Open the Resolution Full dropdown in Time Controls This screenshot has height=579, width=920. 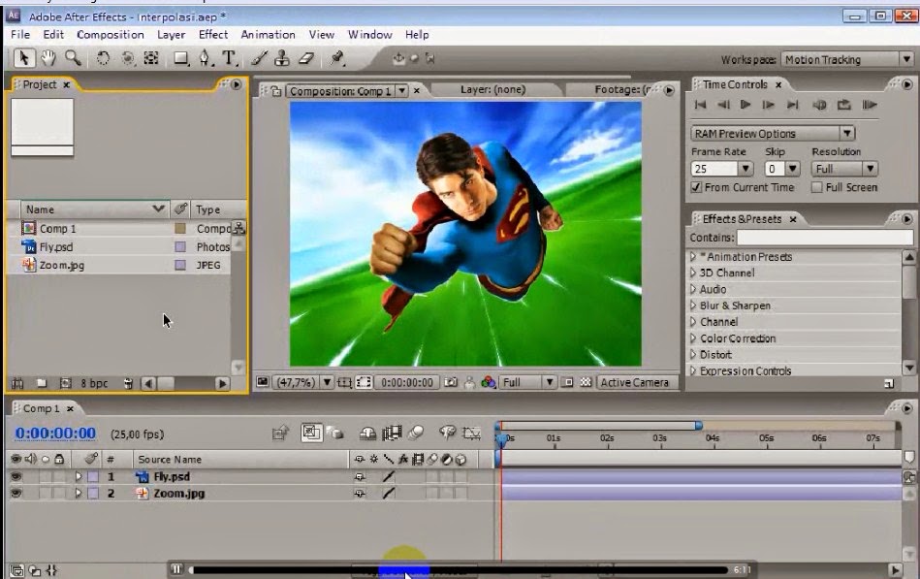[x=844, y=169]
